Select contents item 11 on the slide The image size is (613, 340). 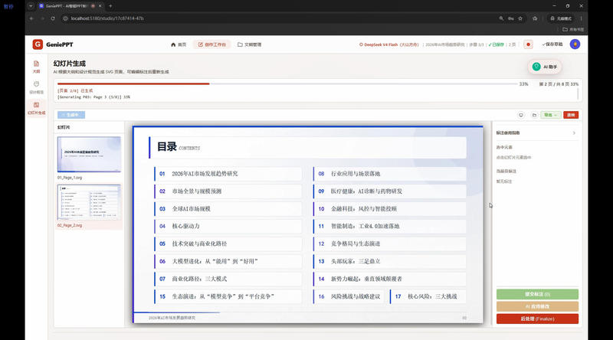point(389,226)
